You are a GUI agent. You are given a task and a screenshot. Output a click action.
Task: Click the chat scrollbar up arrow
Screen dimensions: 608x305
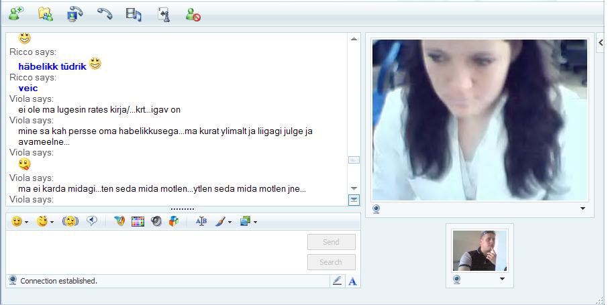(354, 39)
